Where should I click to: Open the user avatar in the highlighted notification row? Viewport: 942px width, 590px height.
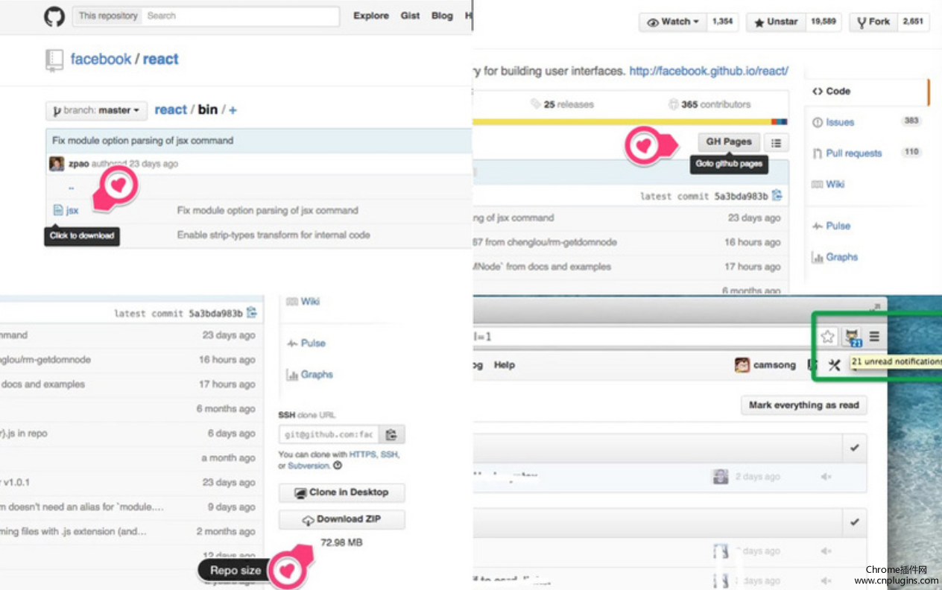click(x=720, y=477)
